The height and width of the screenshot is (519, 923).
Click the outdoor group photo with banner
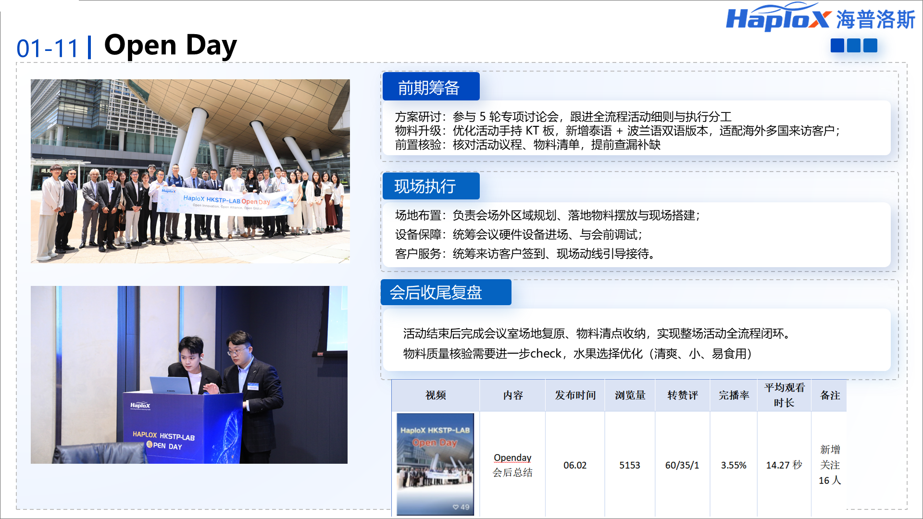click(x=190, y=171)
